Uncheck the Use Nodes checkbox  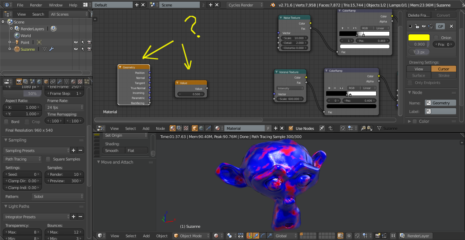(291, 128)
